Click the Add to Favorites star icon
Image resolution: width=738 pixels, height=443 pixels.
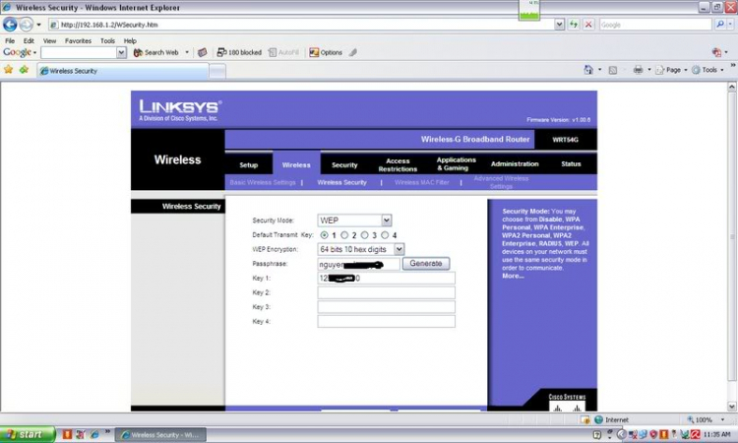point(24,70)
